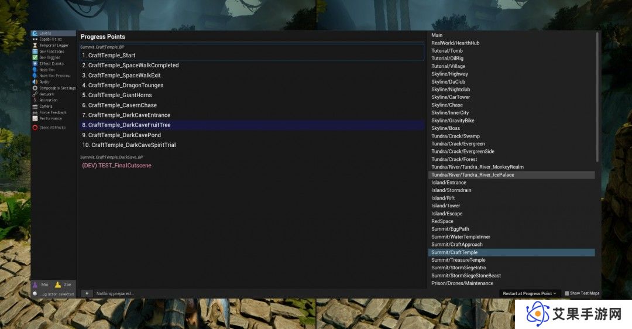
Task: Open the Network link icon
Action: 35,94
